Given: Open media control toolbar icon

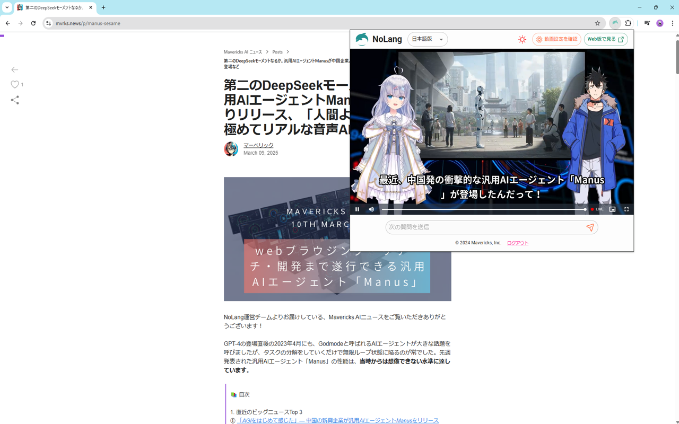Looking at the screenshot, I should point(647,23).
